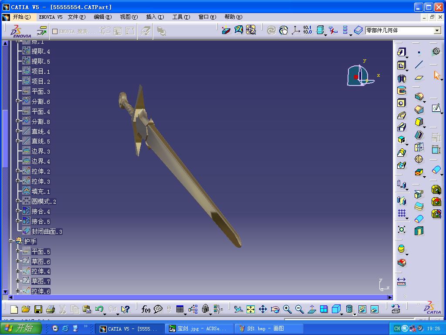Click the Normal View icon
446x335 pixels.
(x=312, y=309)
